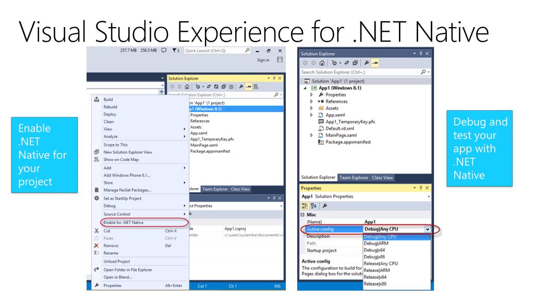
Task: Click Home icon in left Solution Explorer toolbar
Action: click(187, 87)
